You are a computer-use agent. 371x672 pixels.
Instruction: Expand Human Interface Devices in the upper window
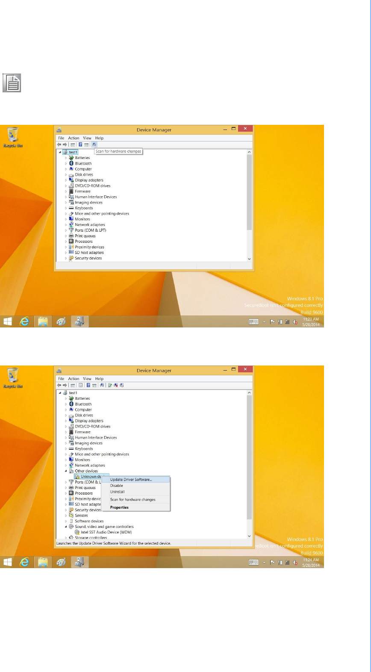66,197
